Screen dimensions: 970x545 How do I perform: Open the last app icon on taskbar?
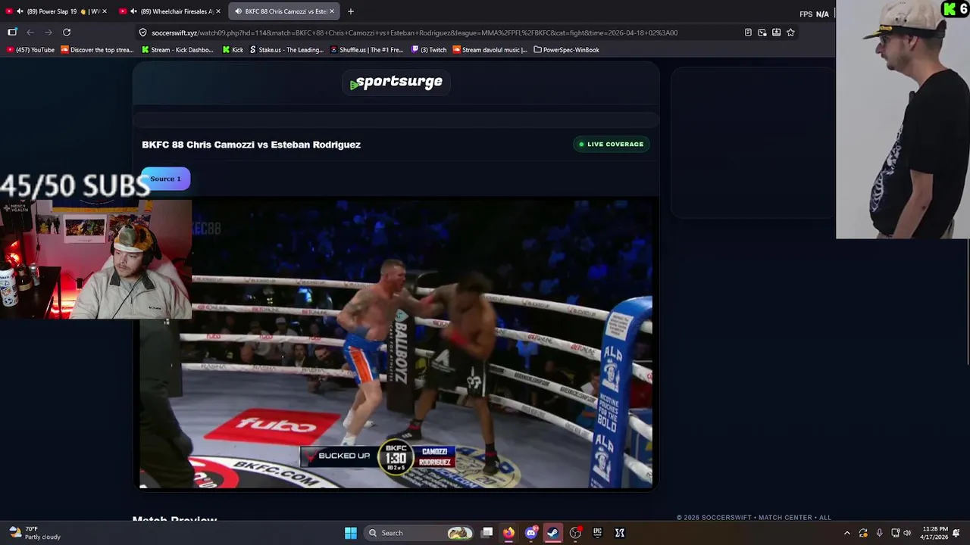[x=619, y=533]
